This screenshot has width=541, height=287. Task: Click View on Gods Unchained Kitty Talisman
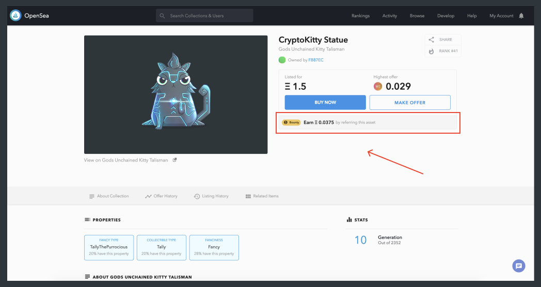click(x=126, y=160)
